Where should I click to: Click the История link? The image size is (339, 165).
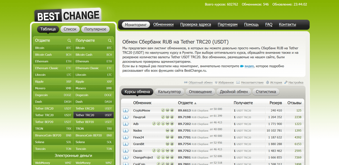click(276, 83)
